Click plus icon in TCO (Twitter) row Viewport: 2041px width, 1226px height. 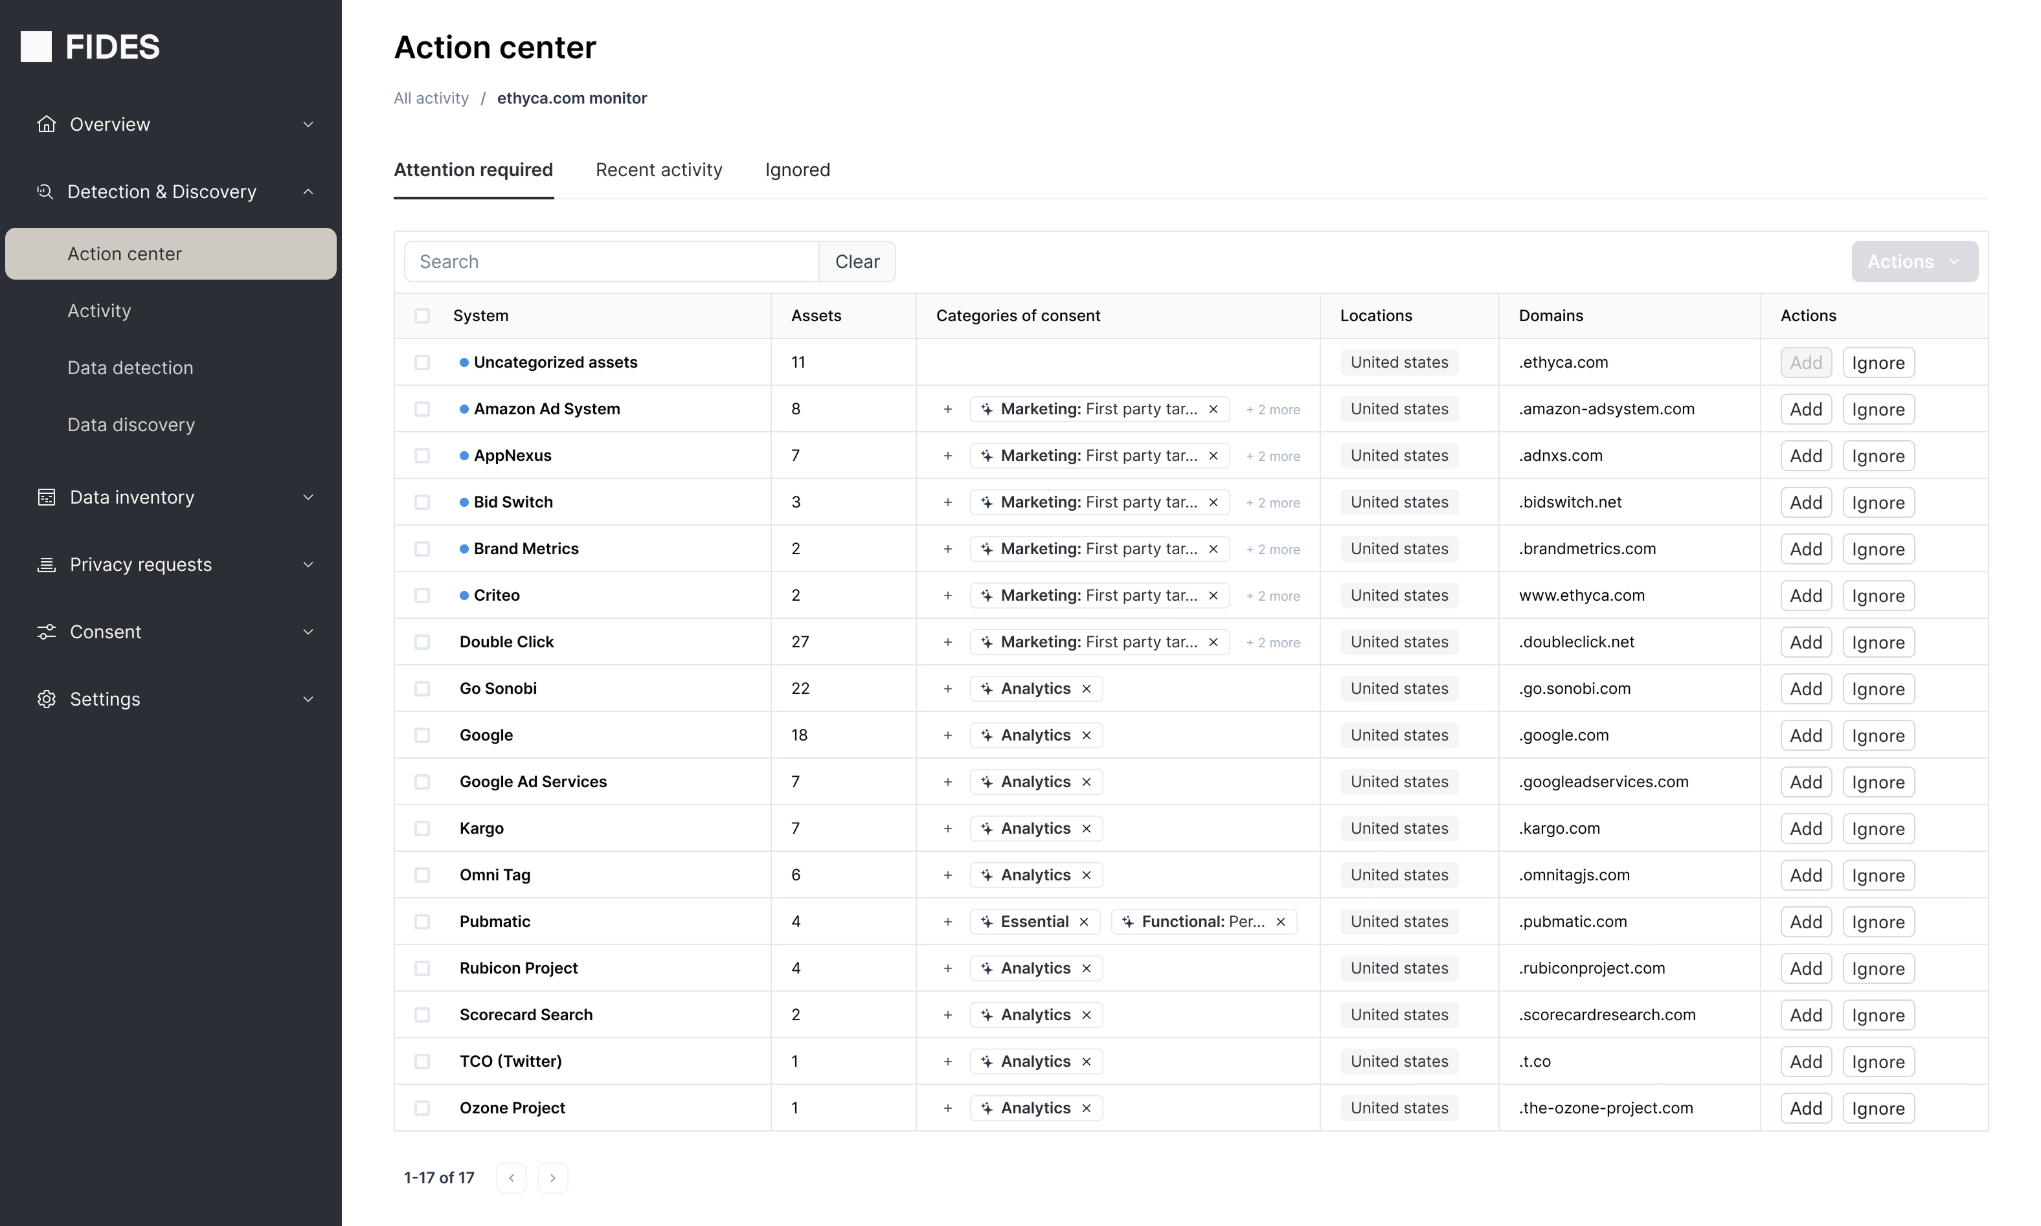pos(948,1062)
